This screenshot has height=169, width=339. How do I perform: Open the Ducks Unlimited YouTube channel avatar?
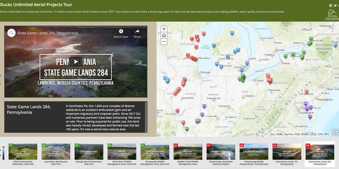[x=11, y=33]
